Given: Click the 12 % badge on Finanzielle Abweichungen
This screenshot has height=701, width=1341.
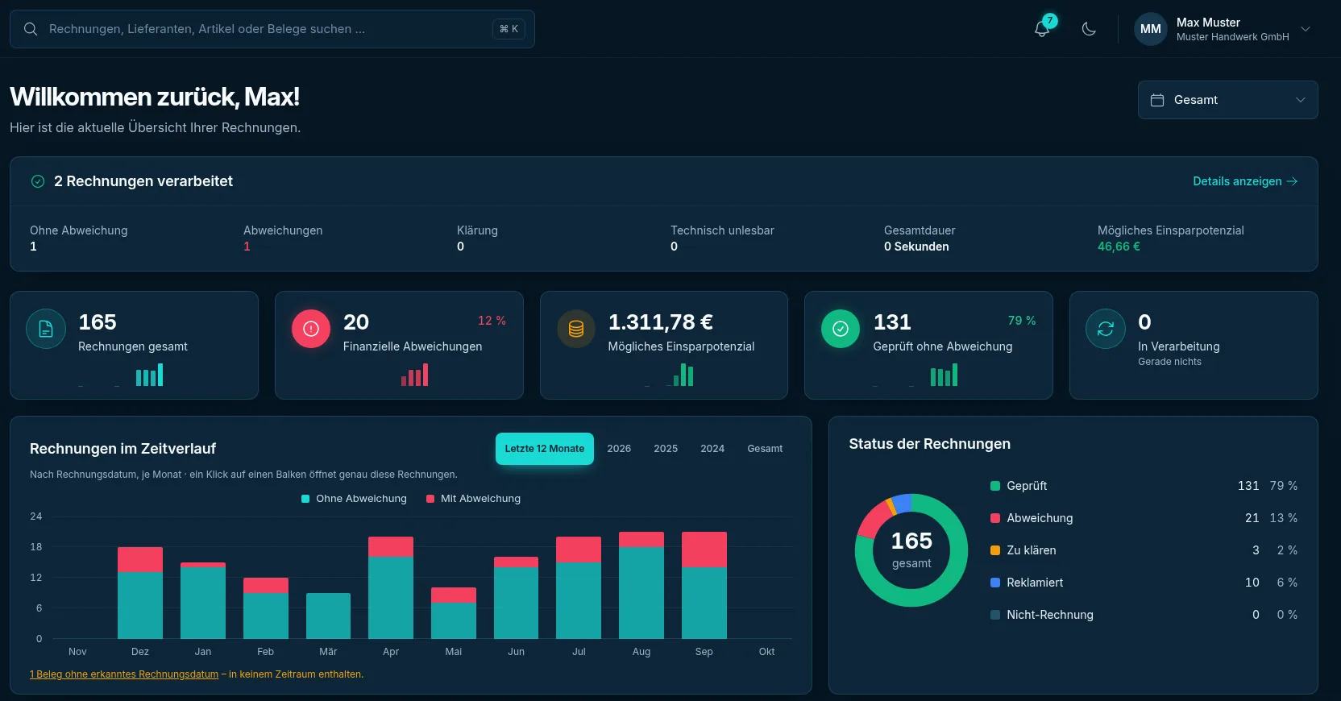Looking at the screenshot, I should coord(492,321).
